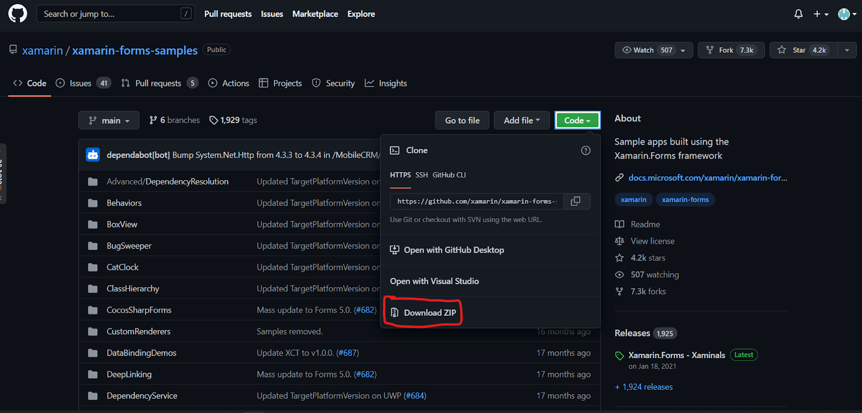
Task: Click the folder icon beside CatClock
Action: pyautogui.click(x=93, y=267)
